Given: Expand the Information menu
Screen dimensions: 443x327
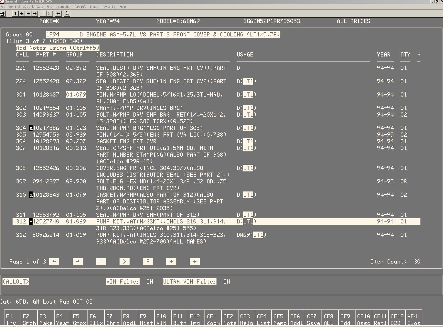Looking at the screenshot, I should point(63,7).
